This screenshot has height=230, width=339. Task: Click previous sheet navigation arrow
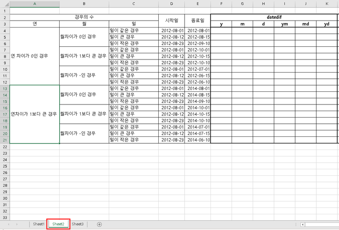point(9,224)
